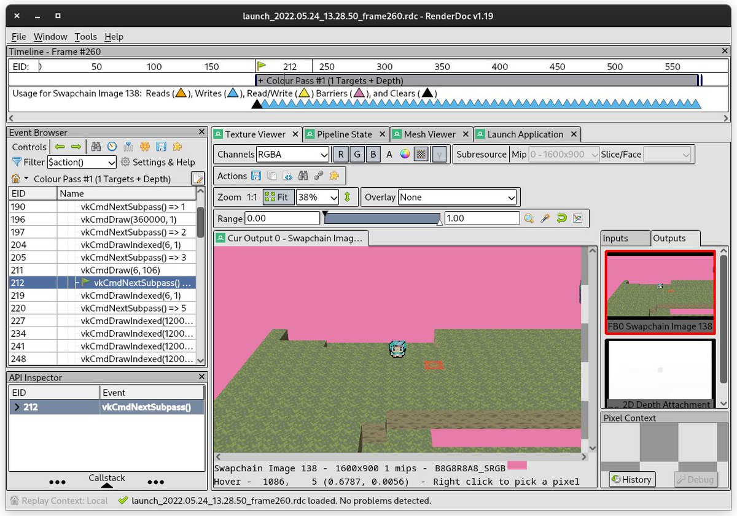Click the History button in Pixel Context

[x=631, y=479]
